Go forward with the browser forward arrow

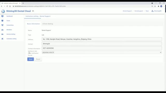[x=4, y=6]
